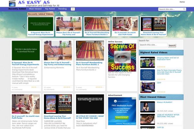Click the Most Viewed Videos heading
Viewport: 194px width, 129px height.
(x=153, y=97)
